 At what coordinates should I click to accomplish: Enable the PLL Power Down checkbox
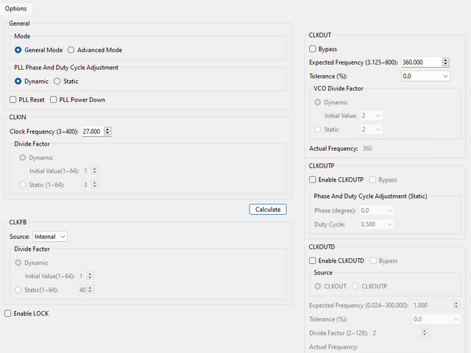coord(54,100)
